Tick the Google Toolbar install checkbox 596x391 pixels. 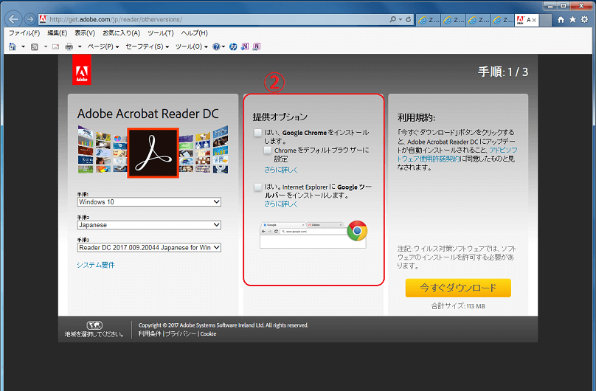(x=258, y=187)
